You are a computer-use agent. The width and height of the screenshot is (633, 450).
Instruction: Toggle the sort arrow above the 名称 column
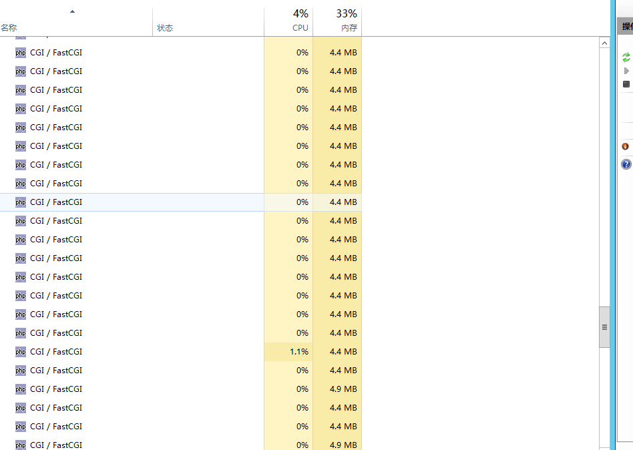[72, 11]
